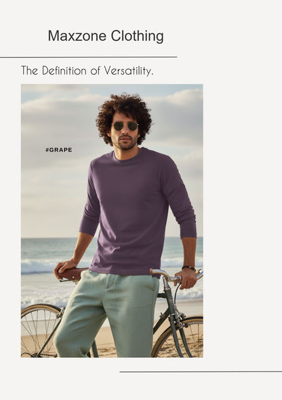Click the blank margin right of the photo
The width and height of the screenshot is (282, 400).
tap(242, 221)
